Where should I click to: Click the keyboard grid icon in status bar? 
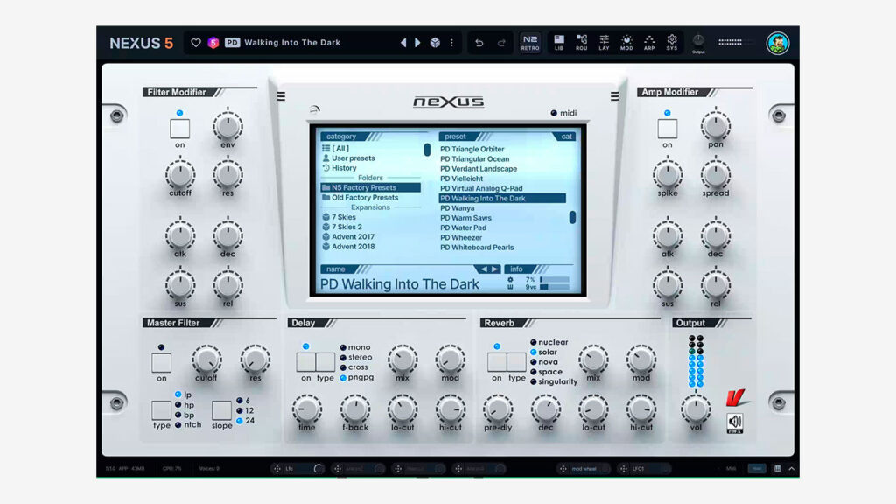click(777, 469)
